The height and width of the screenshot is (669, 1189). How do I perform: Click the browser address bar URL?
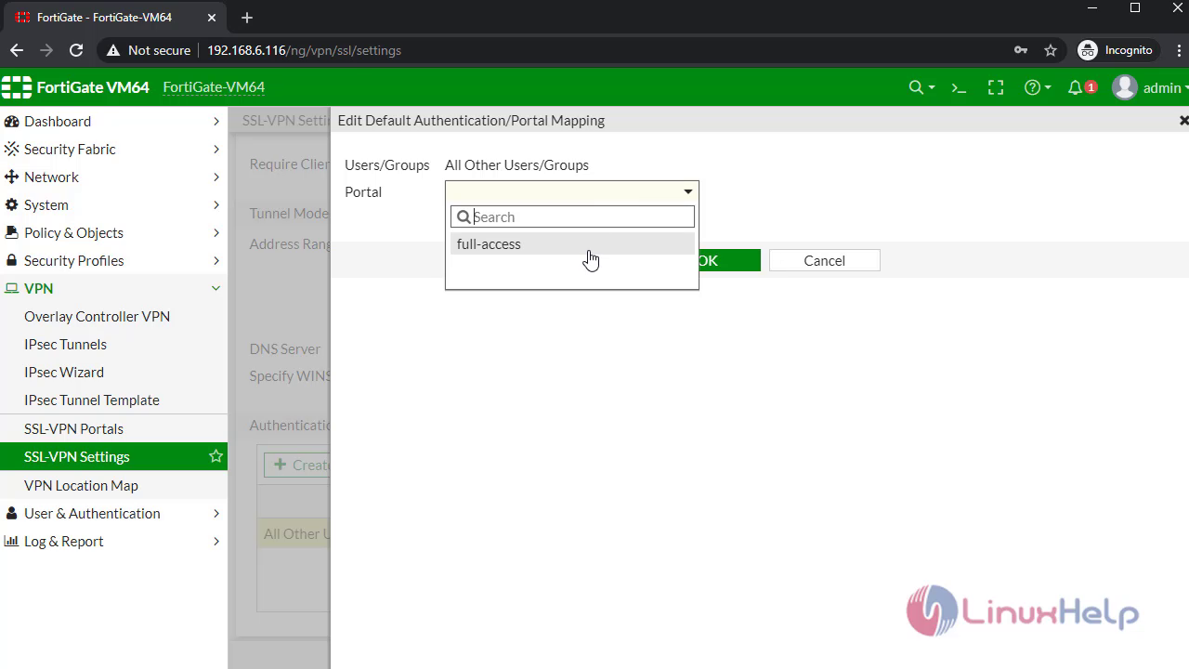coord(304,50)
